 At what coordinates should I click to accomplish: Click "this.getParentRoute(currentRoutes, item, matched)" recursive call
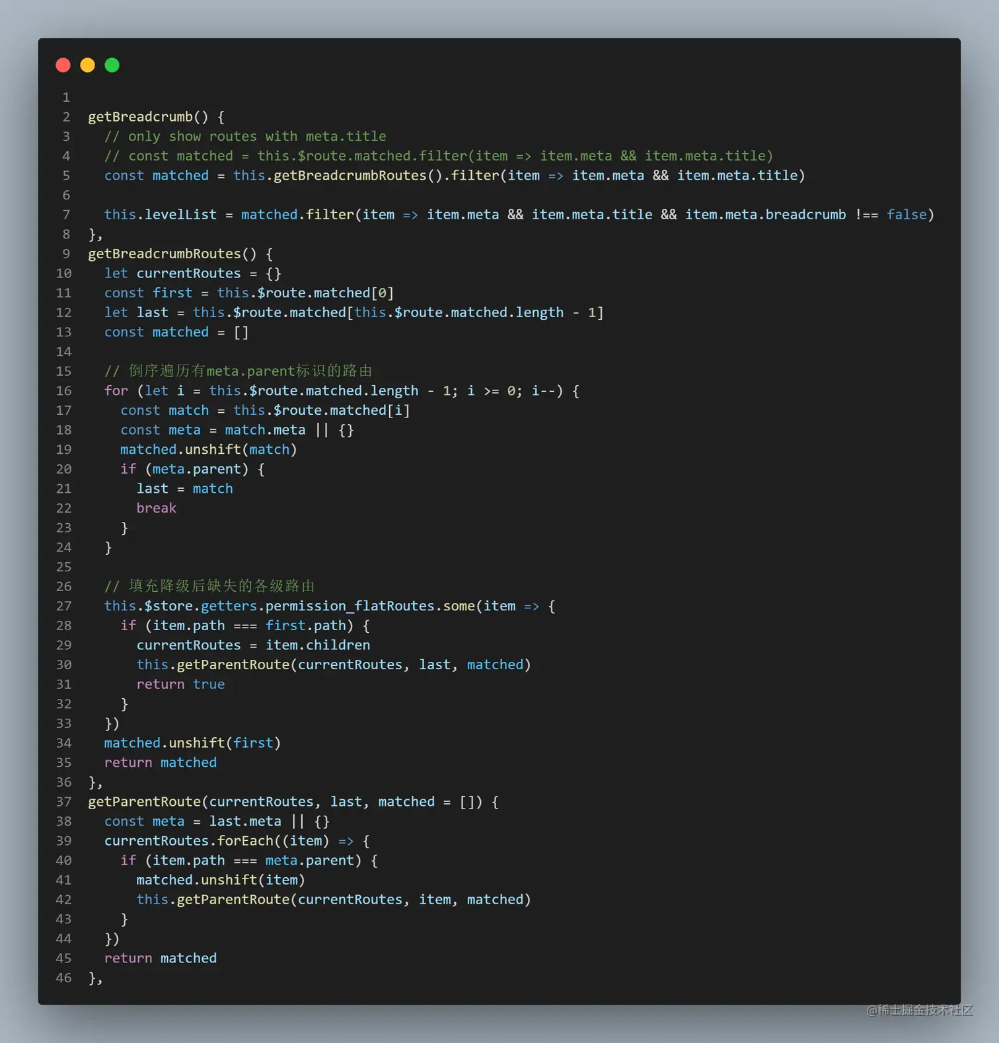[334, 900]
